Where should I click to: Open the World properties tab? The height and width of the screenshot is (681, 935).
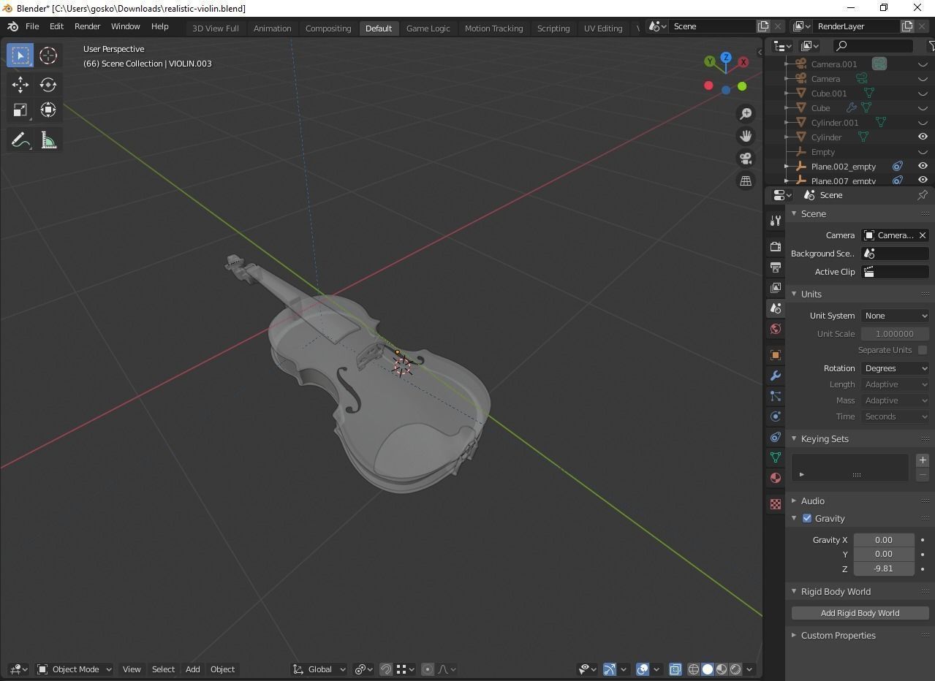click(776, 329)
